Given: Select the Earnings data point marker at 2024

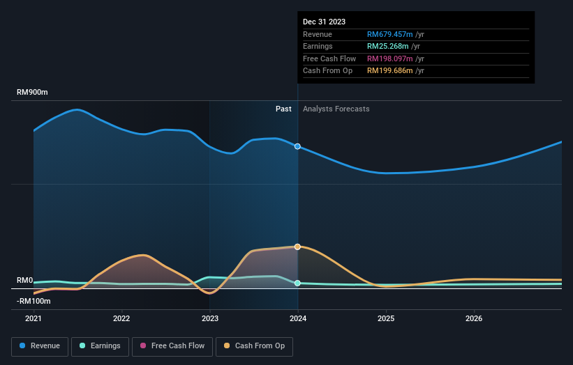Looking at the screenshot, I should (297, 283).
